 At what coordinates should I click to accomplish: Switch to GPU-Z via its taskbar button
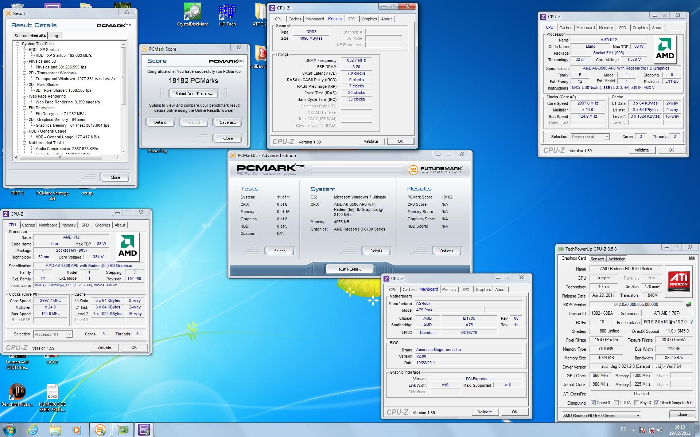click(123, 430)
